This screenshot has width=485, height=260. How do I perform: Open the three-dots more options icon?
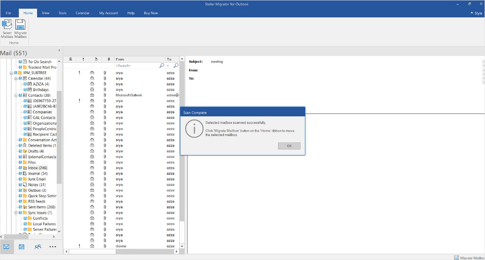click(x=53, y=247)
